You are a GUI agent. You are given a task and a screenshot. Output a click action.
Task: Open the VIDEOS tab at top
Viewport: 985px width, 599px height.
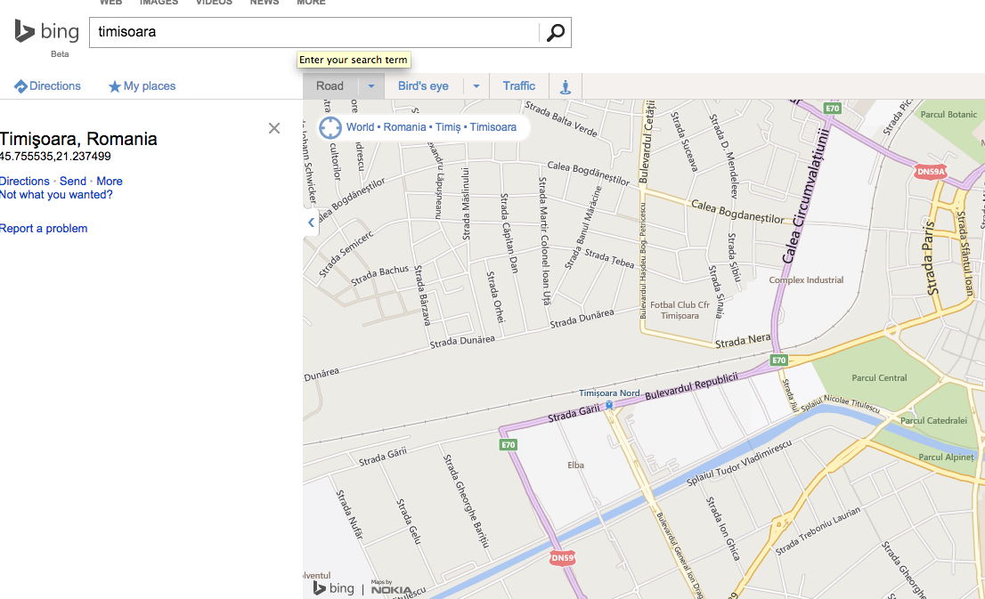[x=215, y=3]
